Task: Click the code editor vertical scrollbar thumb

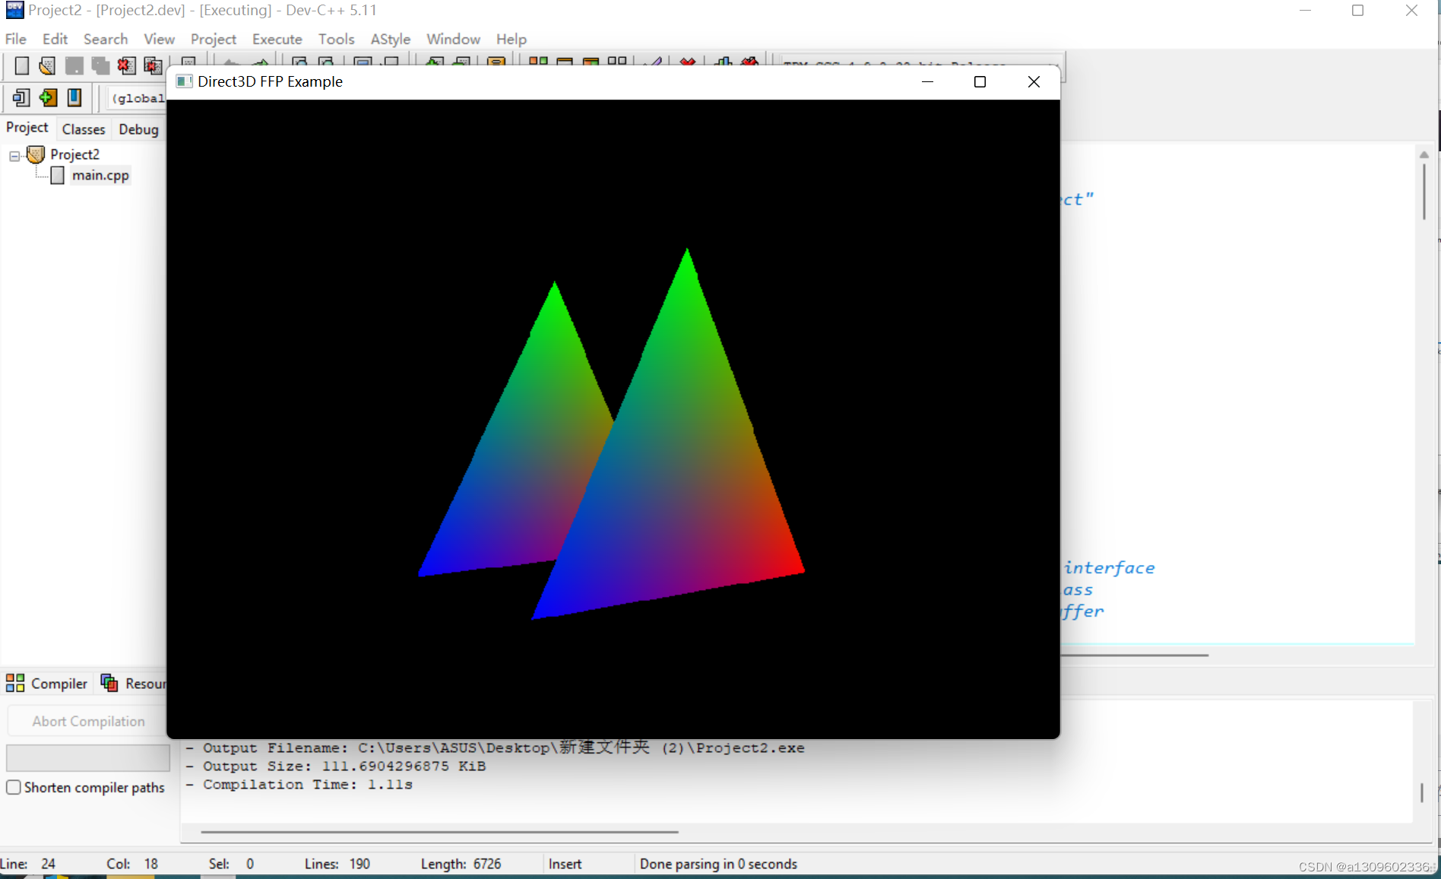Action: tap(1424, 192)
